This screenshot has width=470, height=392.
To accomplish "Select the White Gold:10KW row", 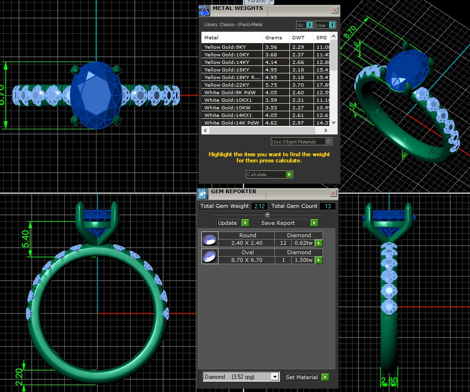I will (x=232, y=107).
